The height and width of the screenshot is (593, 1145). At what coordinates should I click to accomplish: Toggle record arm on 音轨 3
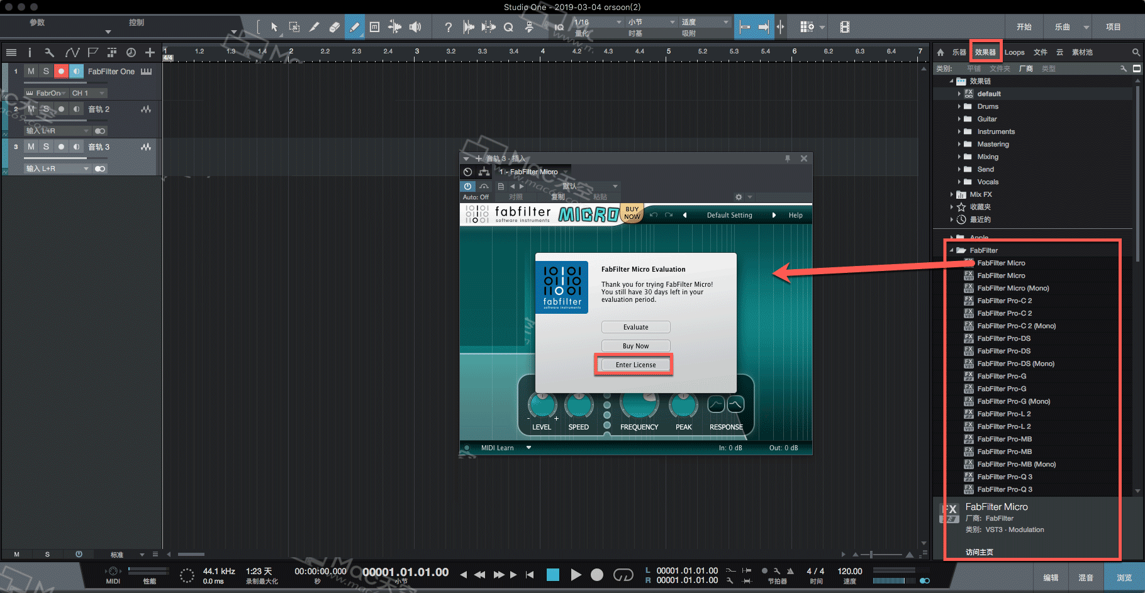(x=61, y=147)
